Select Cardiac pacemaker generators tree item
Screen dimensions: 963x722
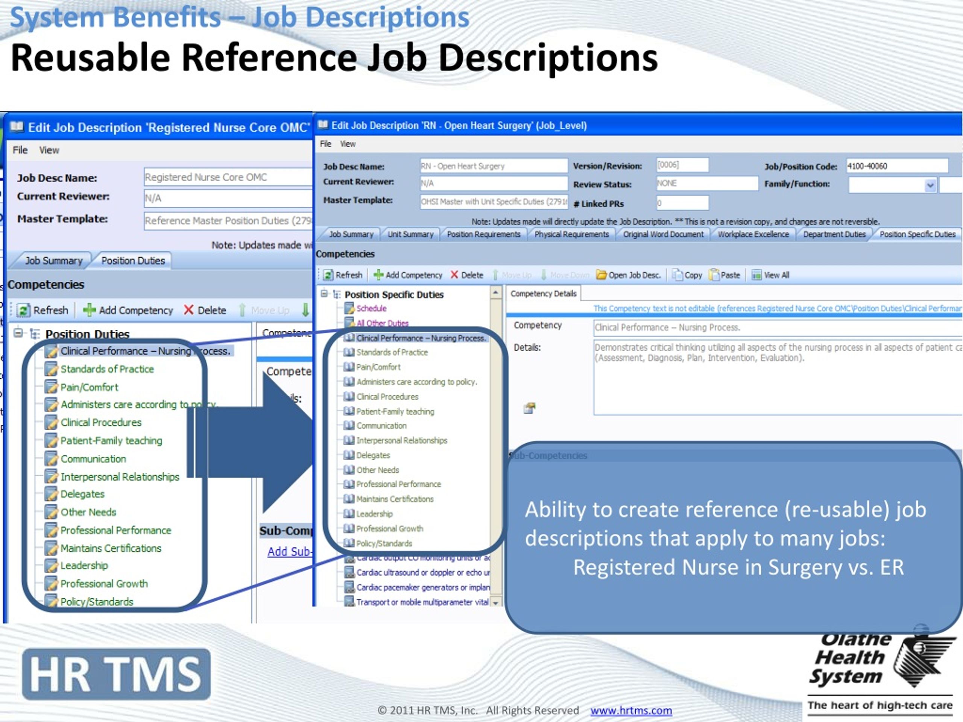(x=418, y=587)
